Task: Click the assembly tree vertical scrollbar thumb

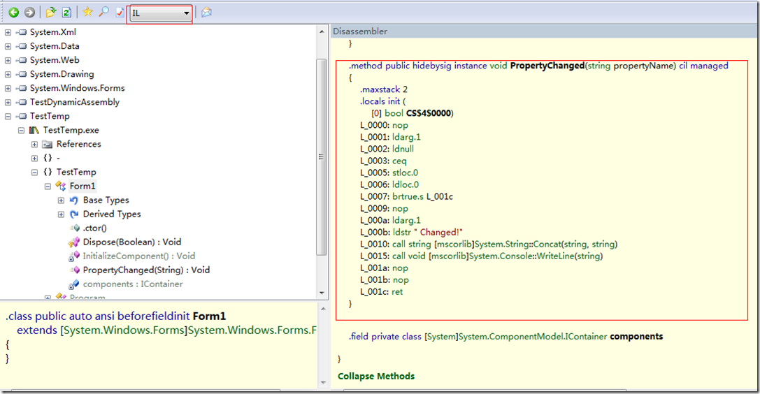Action: [x=322, y=156]
